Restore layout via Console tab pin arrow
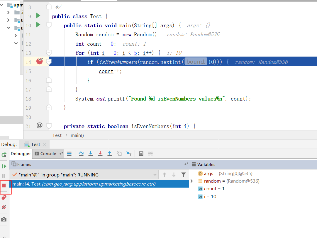 60,154
